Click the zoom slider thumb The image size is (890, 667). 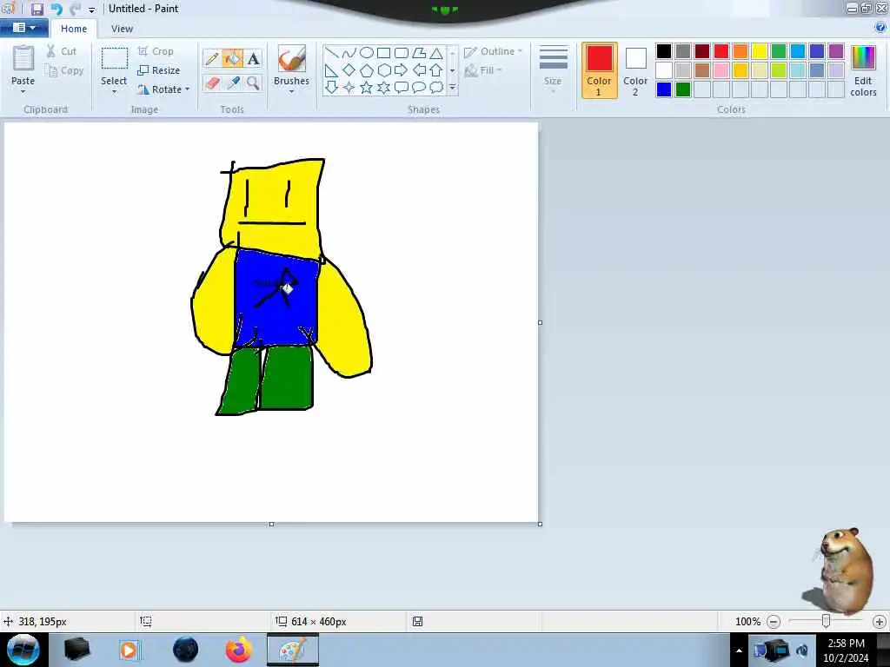pyautogui.click(x=826, y=622)
